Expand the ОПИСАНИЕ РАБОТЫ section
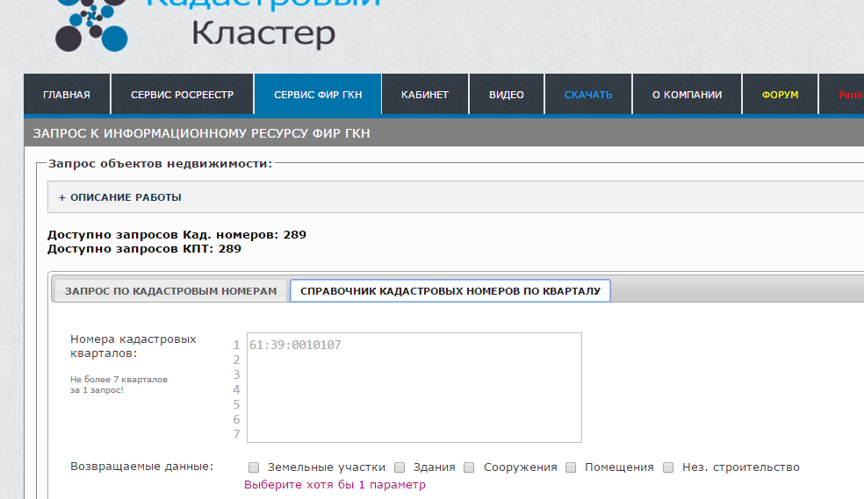The width and height of the screenshot is (864, 499). pos(126,197)
